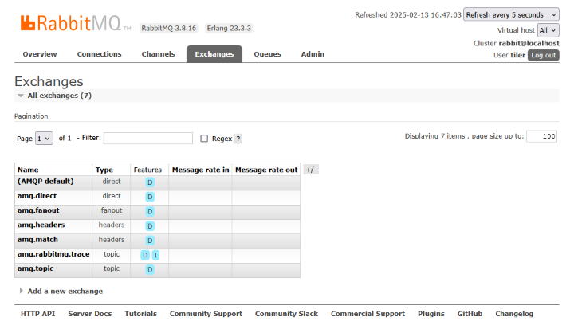Click the page size field showing 100

click(x=541, y=136)
